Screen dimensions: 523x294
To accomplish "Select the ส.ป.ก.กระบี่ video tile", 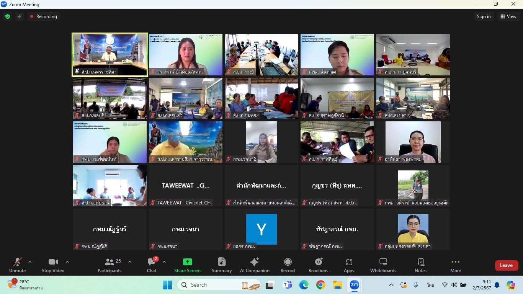I will [261, 55].
